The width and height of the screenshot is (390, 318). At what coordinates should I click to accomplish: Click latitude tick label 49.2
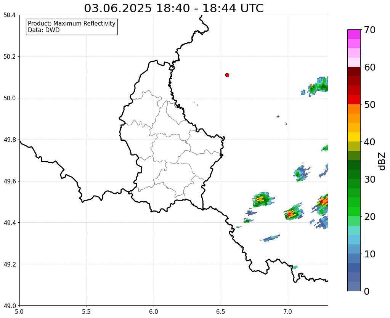click(x=10, y=264)
